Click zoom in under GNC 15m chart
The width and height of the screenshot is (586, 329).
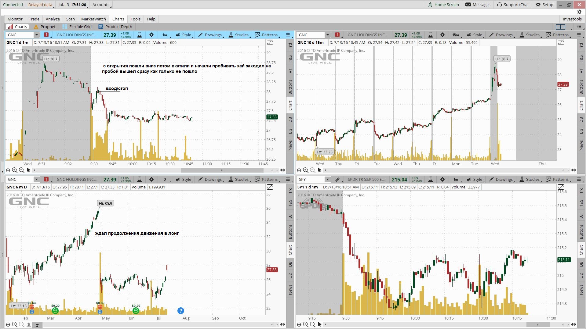pyautogui.click(x=306, y=170)
